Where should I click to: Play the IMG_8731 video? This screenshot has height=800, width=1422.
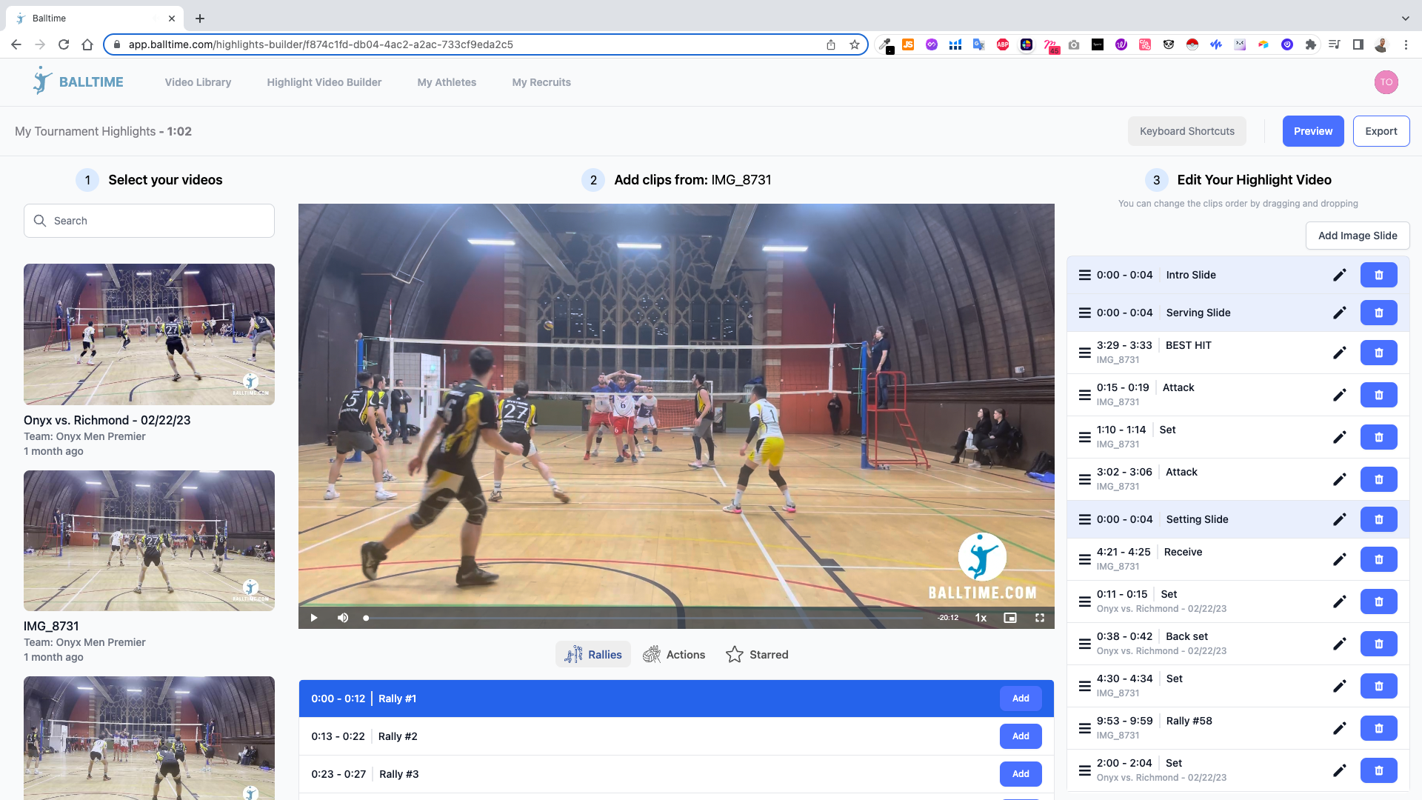pos(314,618)
